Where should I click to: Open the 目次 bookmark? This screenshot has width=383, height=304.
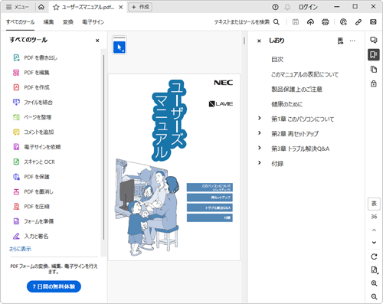(x=277, y=60)
